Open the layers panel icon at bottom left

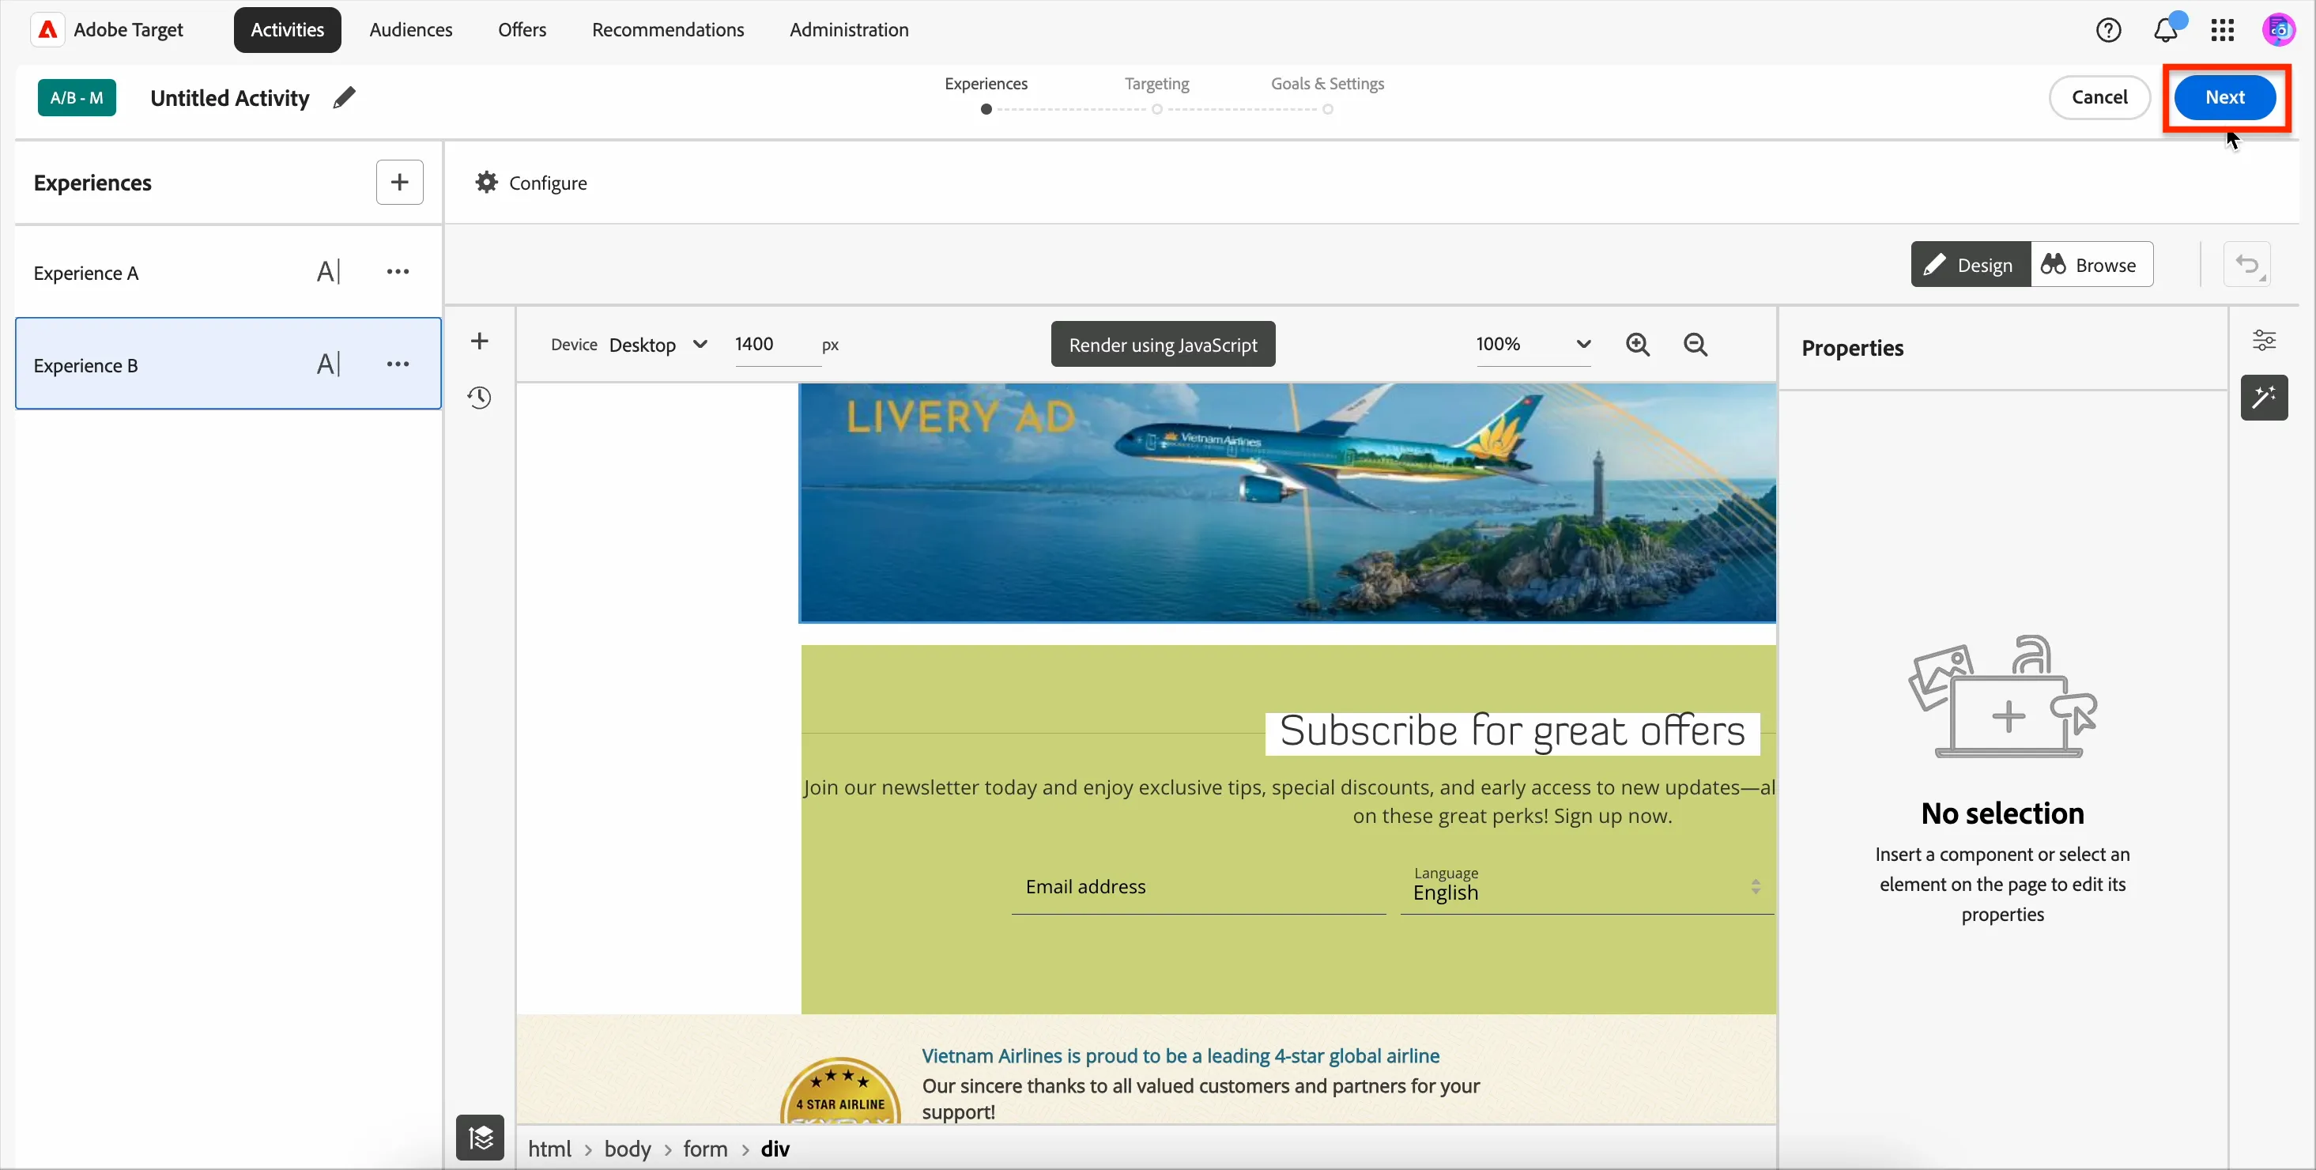(480, 1138)
